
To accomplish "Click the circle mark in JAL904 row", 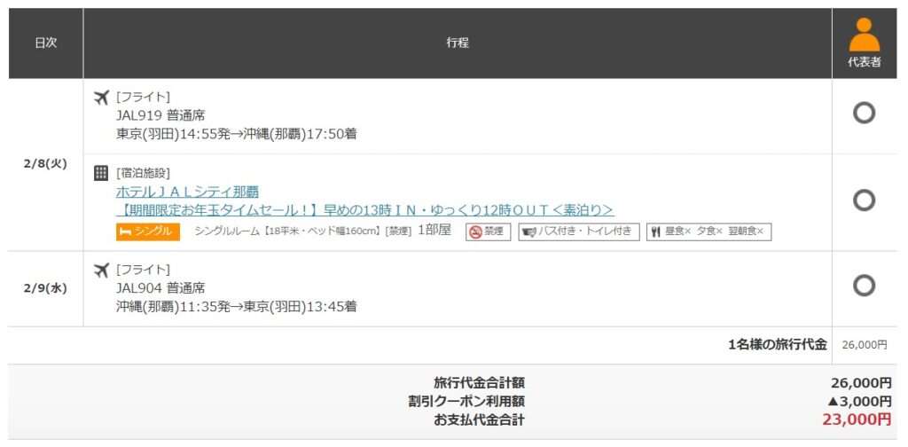I will pos(864,286).
